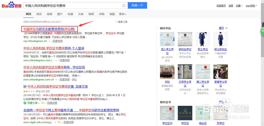
Task: Switch to the 贴吧 tab
Action: pos(91,14)
